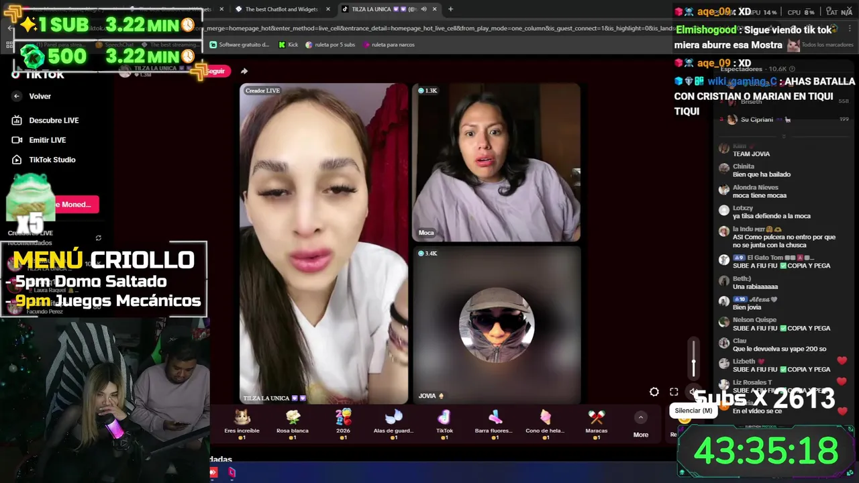Click Lotxzy's chat message
This screenshot has height=483, width=859.
[x=772, y=216]
